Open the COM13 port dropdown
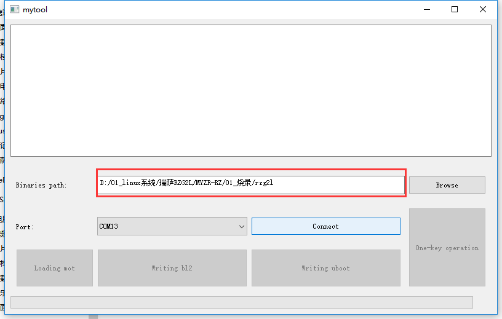 tap(172, 226)
